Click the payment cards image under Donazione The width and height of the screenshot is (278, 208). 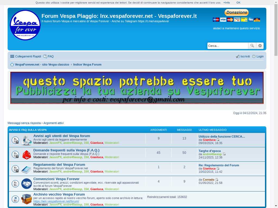pyautogui.click(x=236, y=19)
